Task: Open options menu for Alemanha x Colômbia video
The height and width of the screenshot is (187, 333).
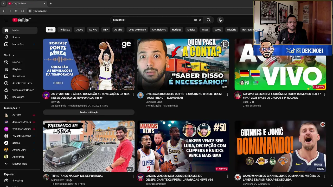Action: pos(324,94)
